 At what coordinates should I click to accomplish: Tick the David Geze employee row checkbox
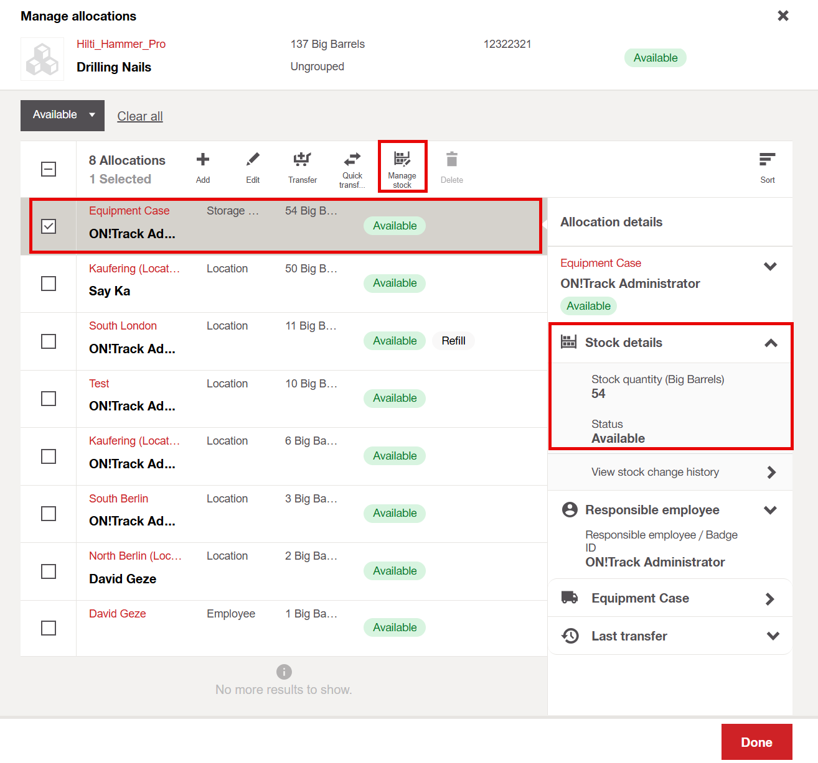click(49, 628)
